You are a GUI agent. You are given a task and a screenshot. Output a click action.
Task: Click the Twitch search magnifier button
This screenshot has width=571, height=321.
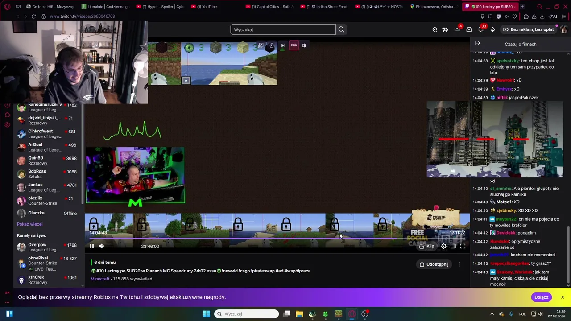click(341, 29)
